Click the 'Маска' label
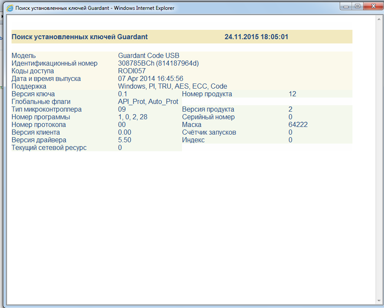The image size is (384, 308). click(192, 125)
